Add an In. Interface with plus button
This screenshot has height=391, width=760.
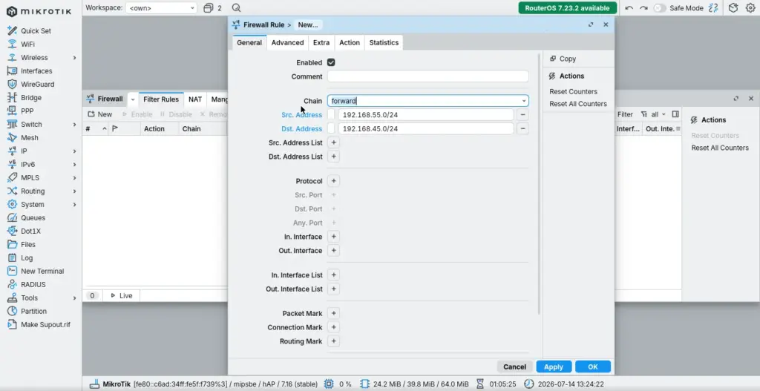[333, 237]
